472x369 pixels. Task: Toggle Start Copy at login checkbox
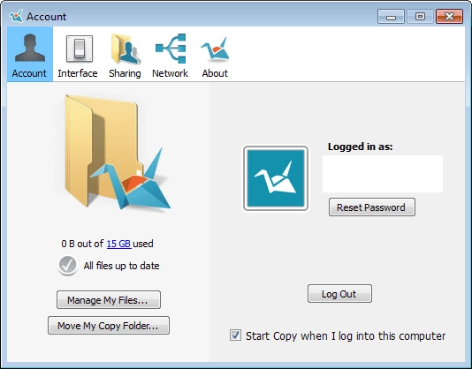[x=235, y=335]
